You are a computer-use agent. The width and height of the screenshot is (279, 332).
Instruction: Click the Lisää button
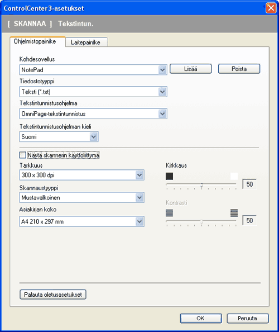coord(191,69)
